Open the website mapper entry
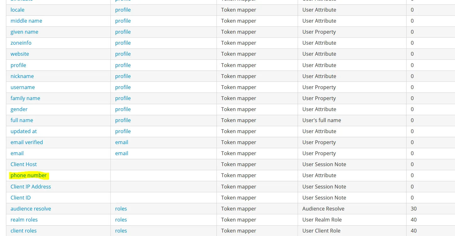 click(20, 54)
